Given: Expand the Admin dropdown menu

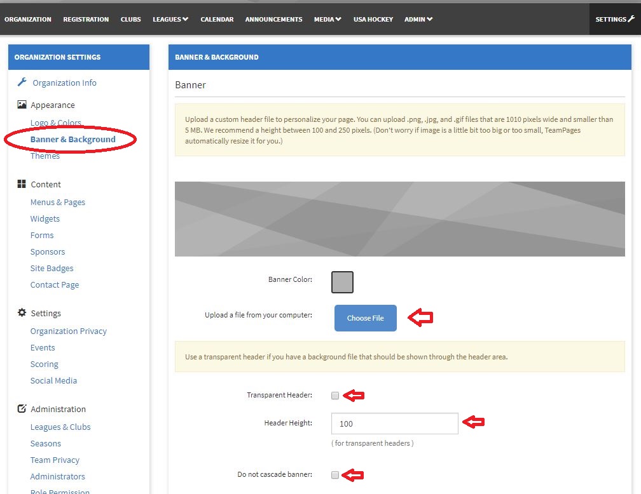Looking at the screenshot, I should (x=418, y=19).
